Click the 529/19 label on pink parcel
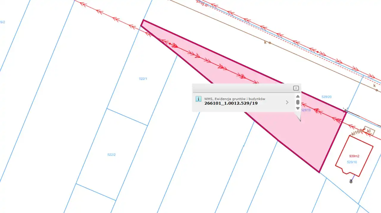The image size is (381, 213). [306, 110]
